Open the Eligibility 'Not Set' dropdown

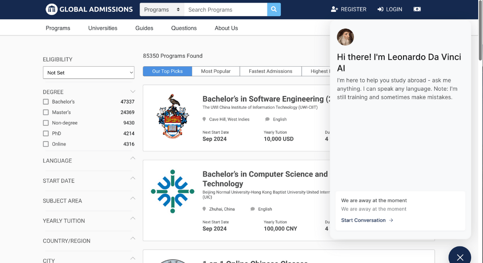click(89, 73)
